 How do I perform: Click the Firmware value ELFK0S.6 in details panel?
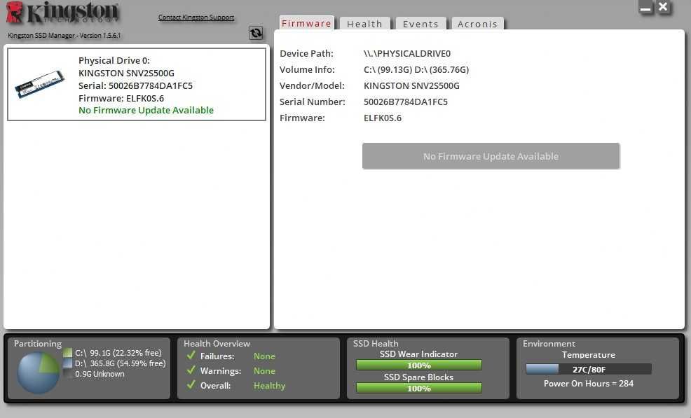pos(383,118)
